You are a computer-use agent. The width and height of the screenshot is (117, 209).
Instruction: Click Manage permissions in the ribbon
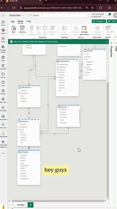[x=84, y=31]
